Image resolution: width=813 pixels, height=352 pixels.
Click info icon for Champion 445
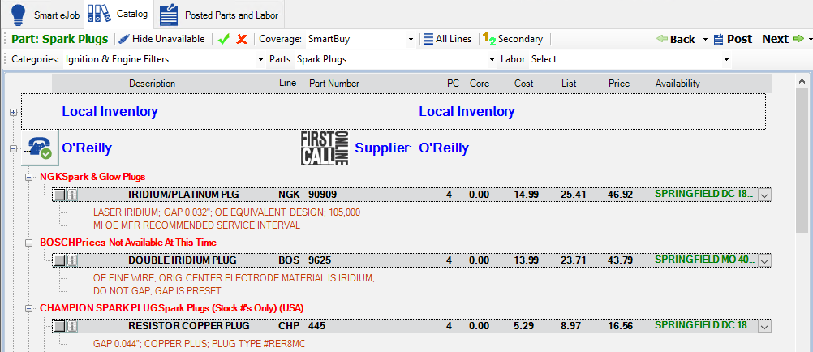point(72,326)
